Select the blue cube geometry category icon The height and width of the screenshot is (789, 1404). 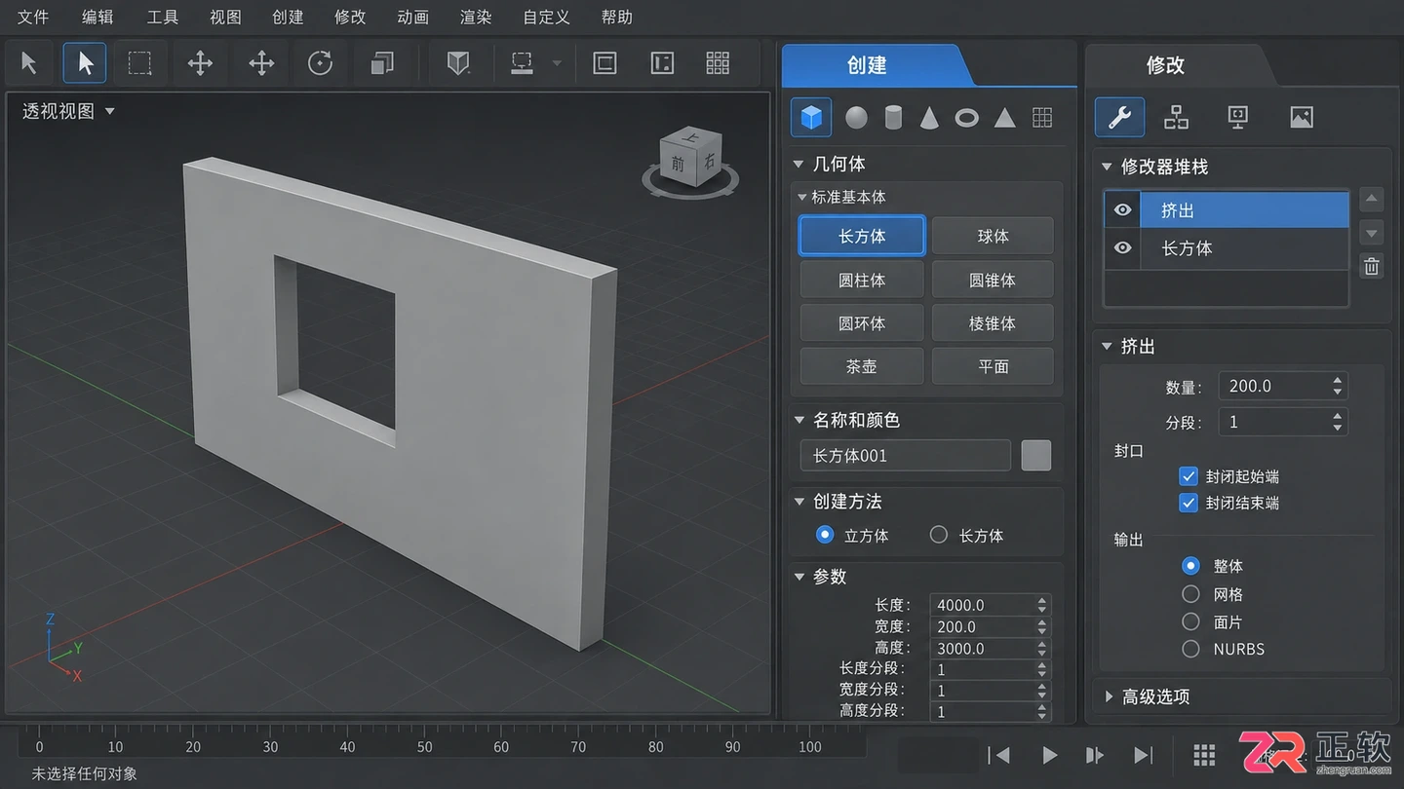tap(811, 117)
